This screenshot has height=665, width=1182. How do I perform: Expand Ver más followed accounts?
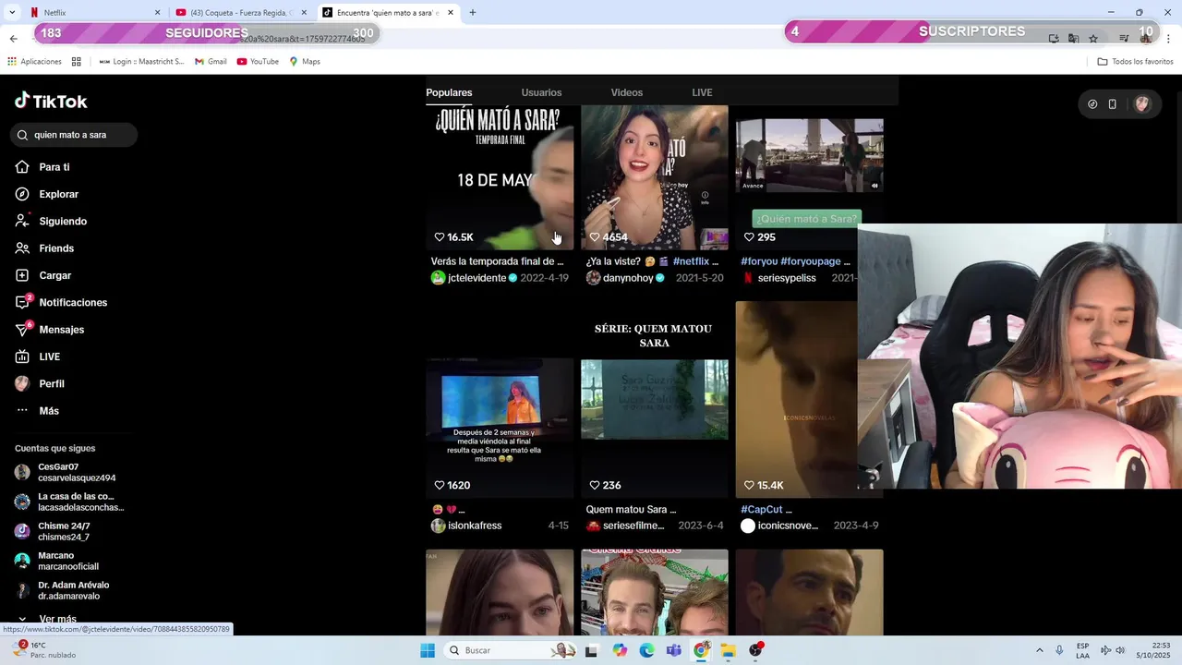point(48,619)
